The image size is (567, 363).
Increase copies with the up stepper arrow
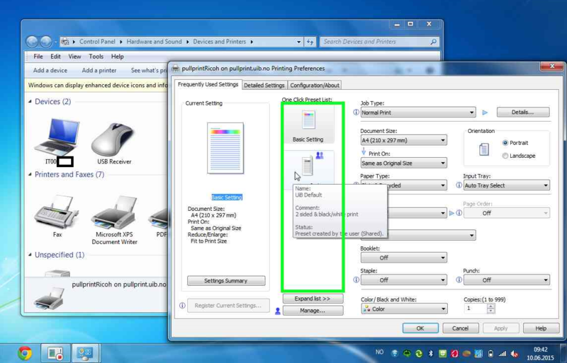490,306
